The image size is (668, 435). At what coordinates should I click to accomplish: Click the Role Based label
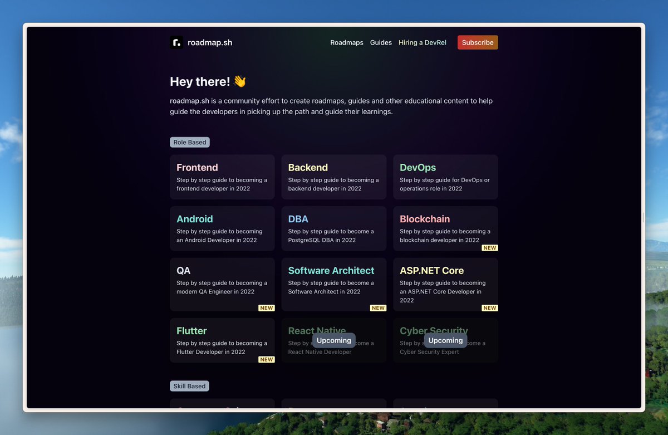click(190, 143)
